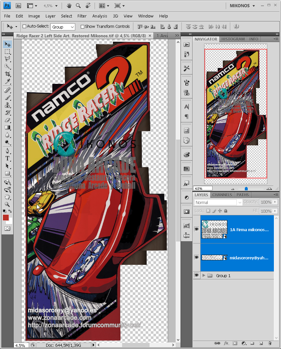Select the Move tool in the toolbox
Viewport: 281px width, 349px height.
click(7, 44)
